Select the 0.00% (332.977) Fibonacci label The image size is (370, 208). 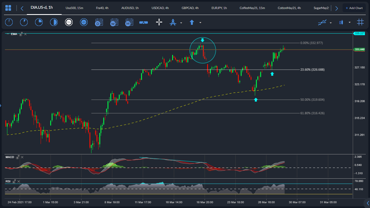(x=311, y=43)
